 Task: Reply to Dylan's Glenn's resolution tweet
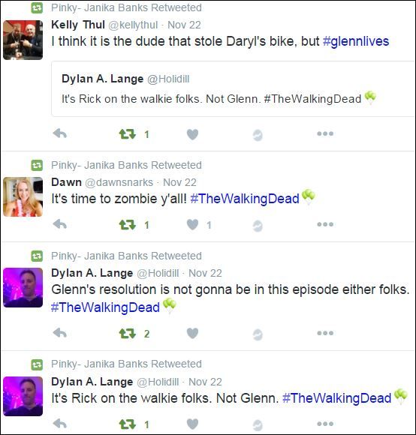pyautogui.click(x=60, y=333)
